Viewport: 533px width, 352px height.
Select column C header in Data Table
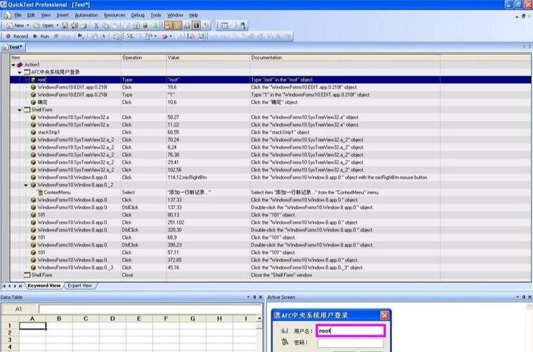(x=86, y=319)
